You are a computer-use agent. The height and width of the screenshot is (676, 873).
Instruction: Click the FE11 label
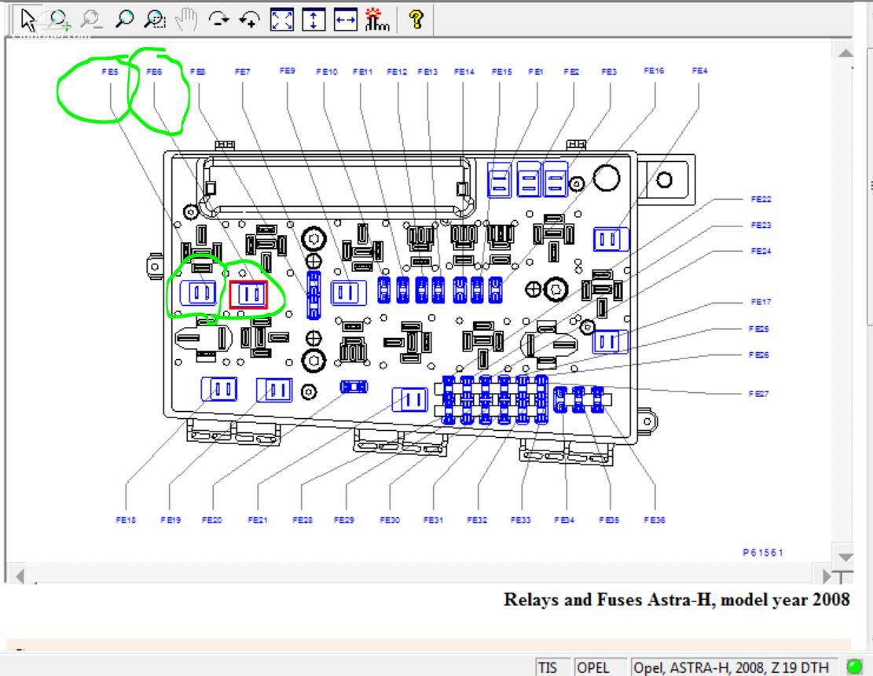tap(362, 72)
